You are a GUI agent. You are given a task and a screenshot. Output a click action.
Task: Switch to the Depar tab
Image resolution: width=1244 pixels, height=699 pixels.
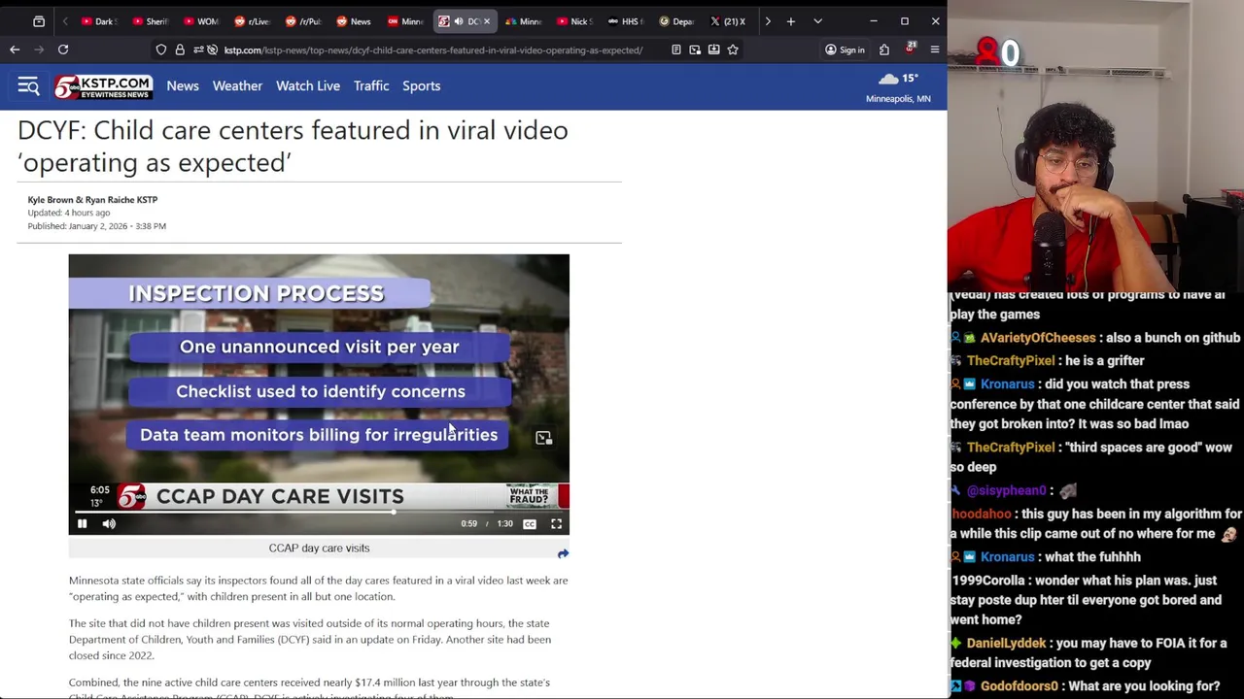click(677, 21)
